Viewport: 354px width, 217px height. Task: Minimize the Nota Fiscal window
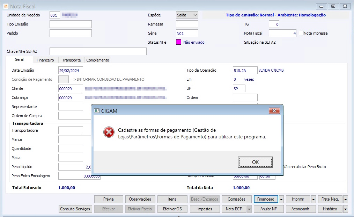(321, 6)
